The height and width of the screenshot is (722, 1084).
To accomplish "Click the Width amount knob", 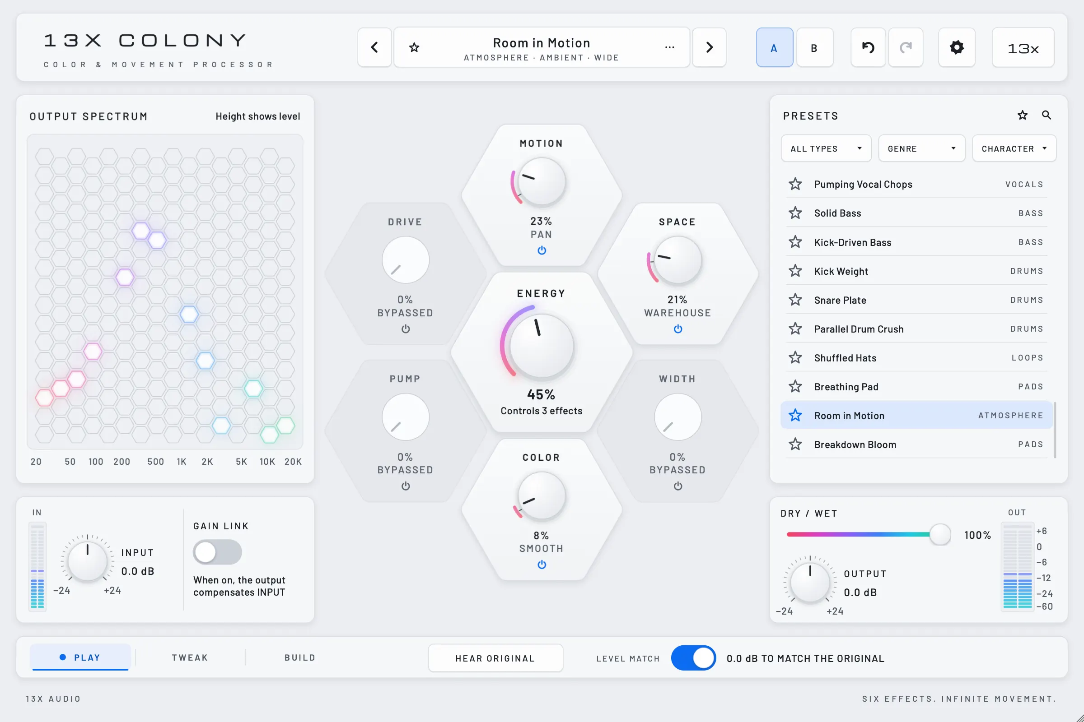I will 677,417.
